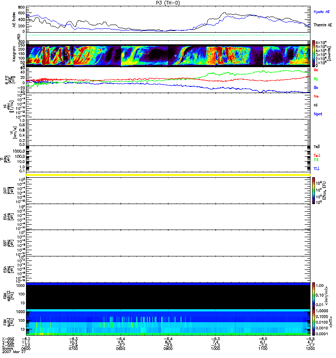Select the Kyoto AE legend label

pos(323,11)
